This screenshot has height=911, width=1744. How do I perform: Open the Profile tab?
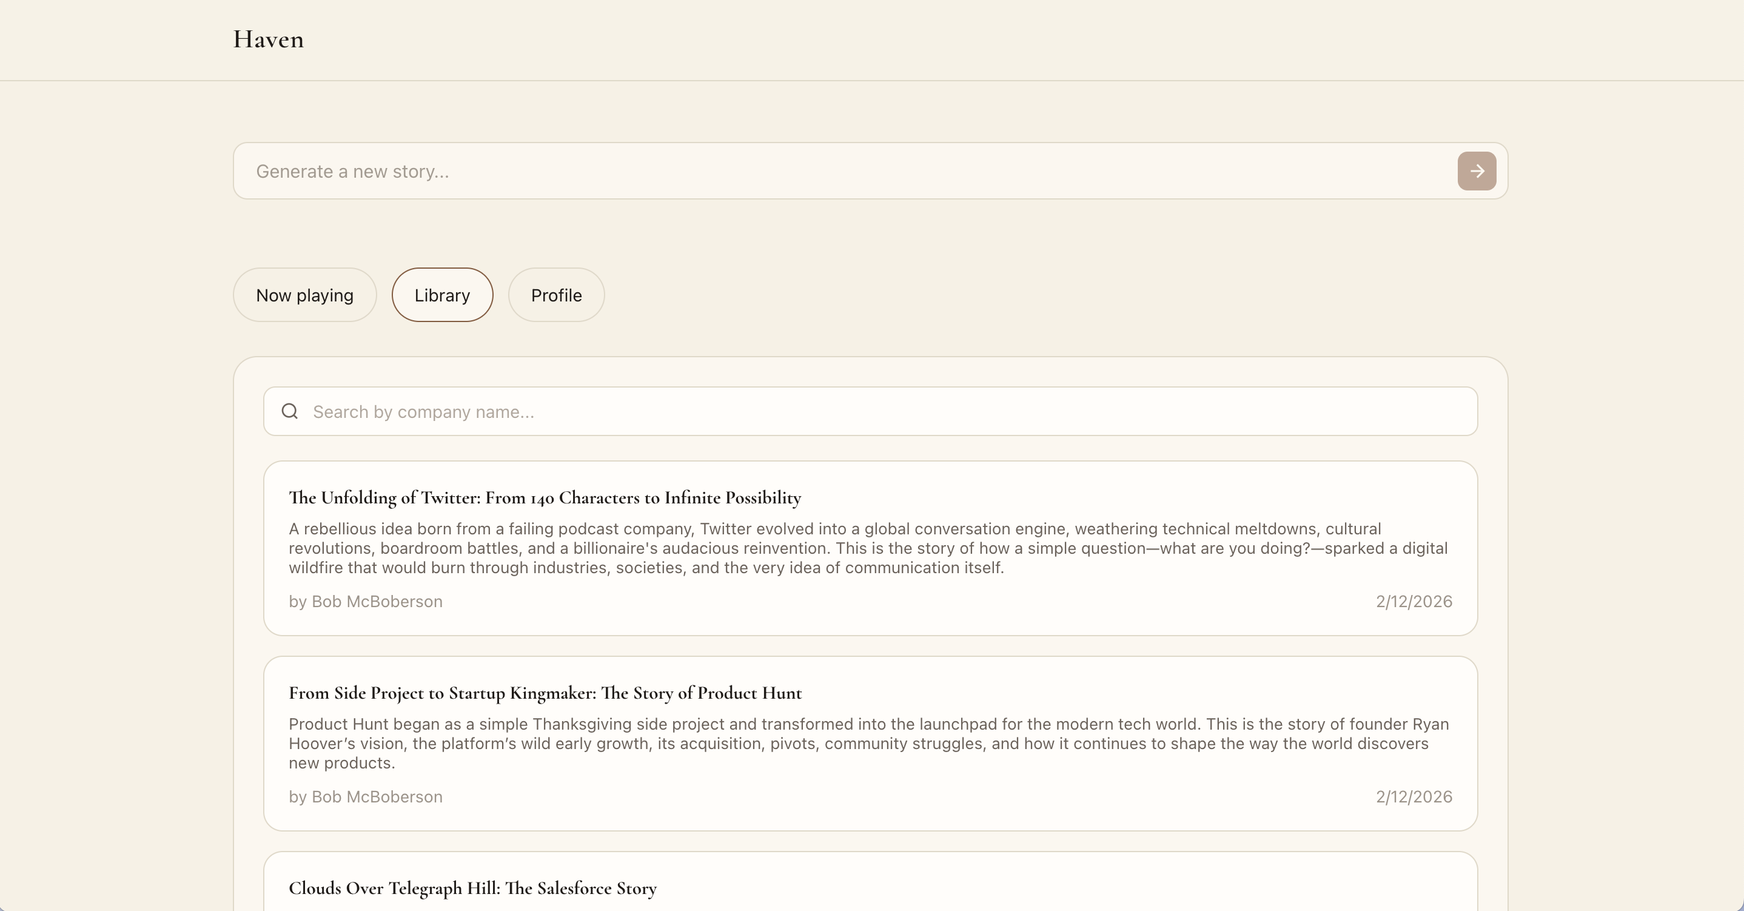tap(556, 295)
